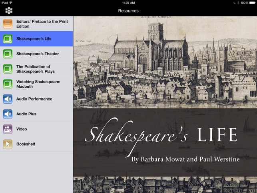The image size is (257, 193).
Task: Click the gold Bookshelf cursor icon
Action: point(8,144)
